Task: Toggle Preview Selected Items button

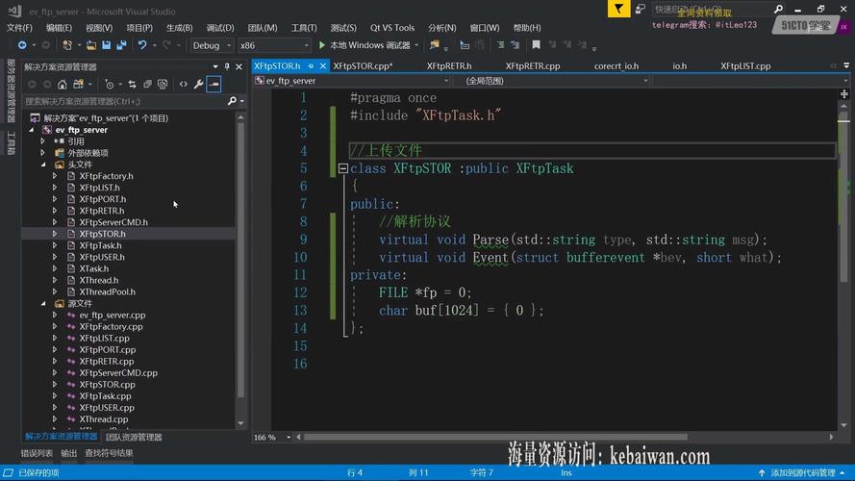Action: (214, 84)
